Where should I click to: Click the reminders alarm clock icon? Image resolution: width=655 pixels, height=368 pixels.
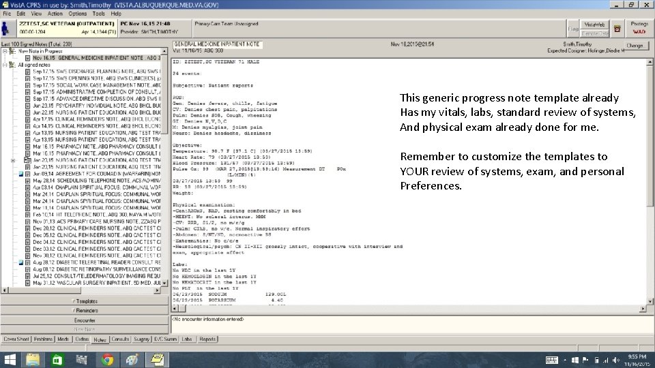coord(617,29)
